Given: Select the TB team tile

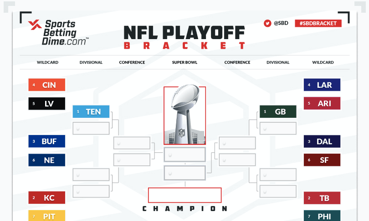Looking at the screenshot, I should (x=322, y=198).
